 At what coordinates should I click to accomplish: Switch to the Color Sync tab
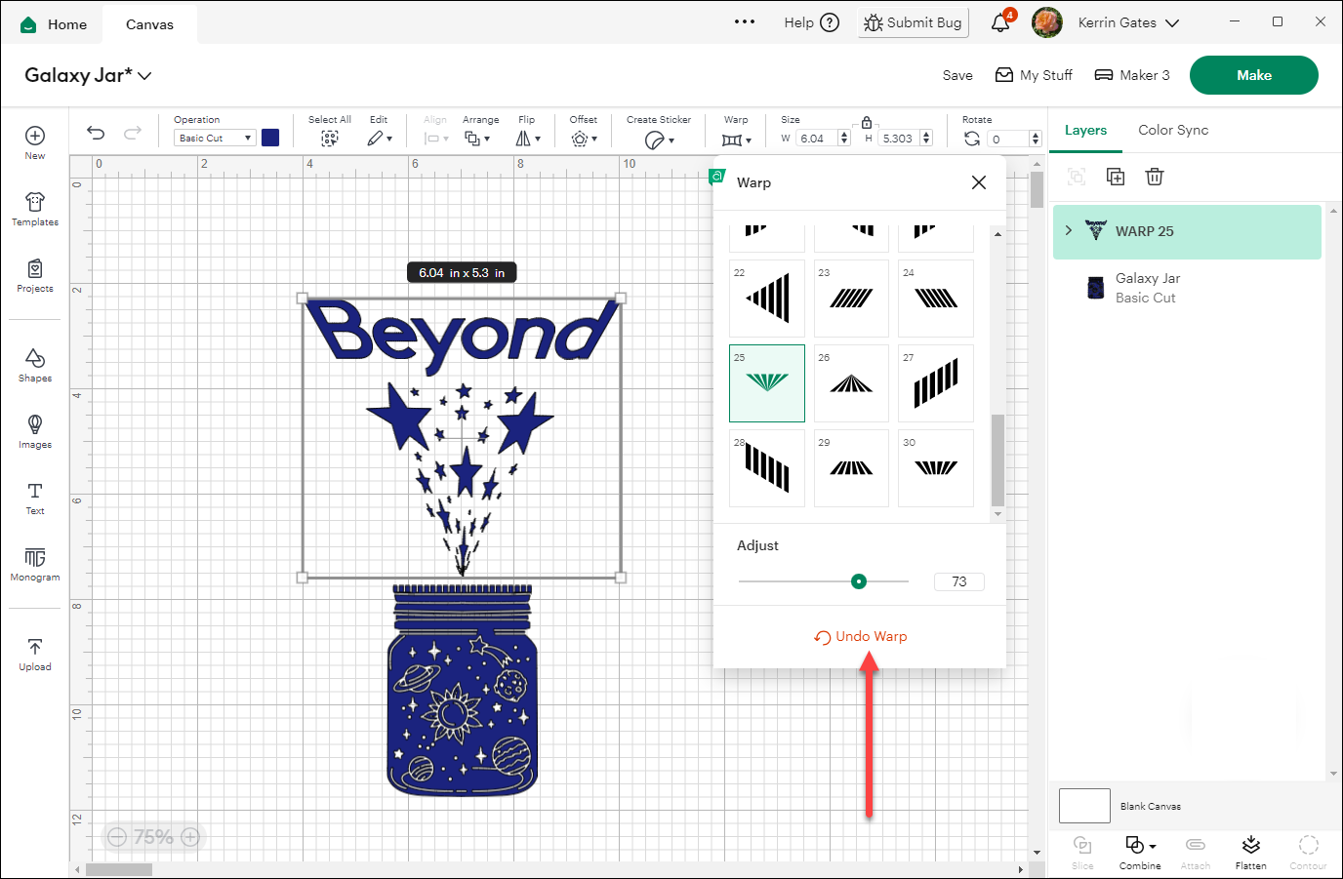1173,129
